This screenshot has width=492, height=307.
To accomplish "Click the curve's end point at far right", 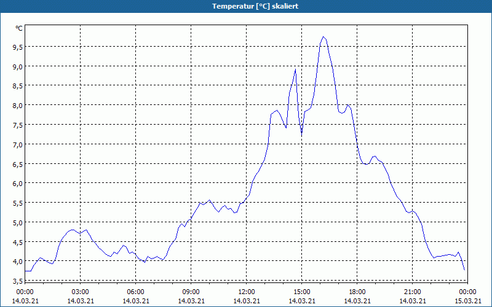I will click(x=464, y=270).
